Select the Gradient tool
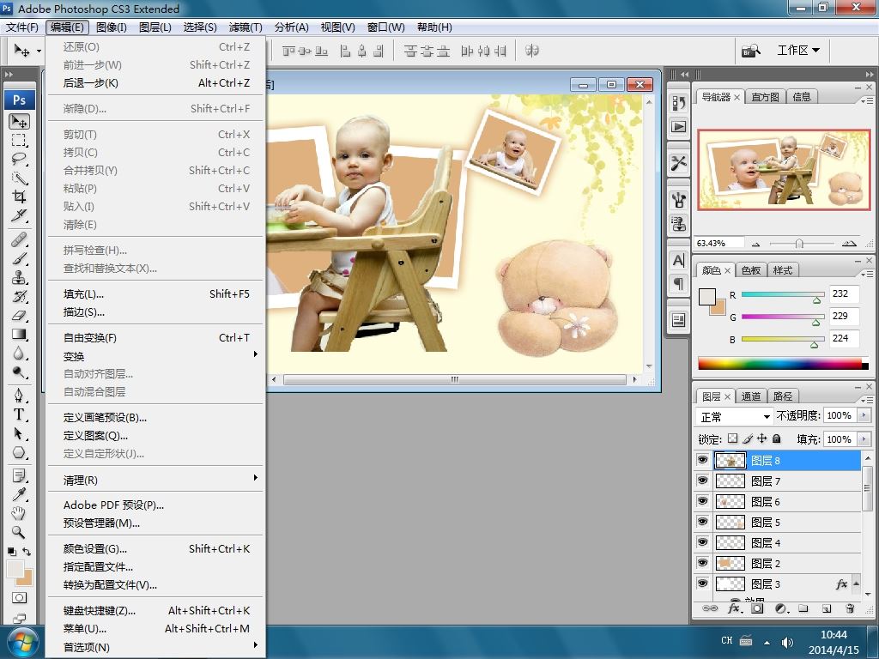 pos(19,335)
